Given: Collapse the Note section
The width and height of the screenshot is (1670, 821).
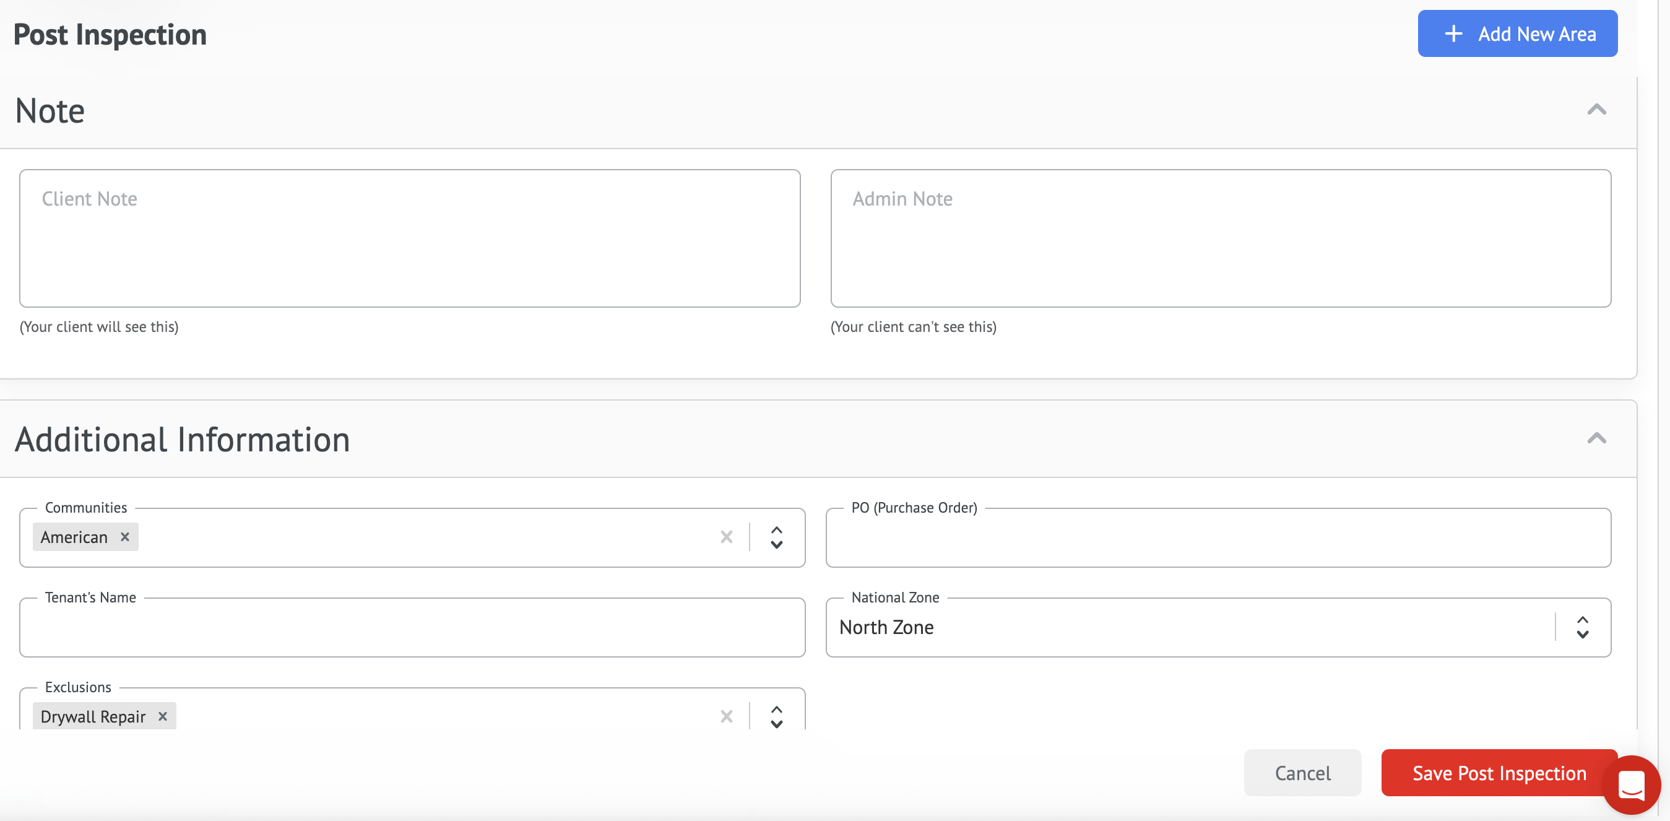Looking at the screenshot, I should [x=1596, y=110].
